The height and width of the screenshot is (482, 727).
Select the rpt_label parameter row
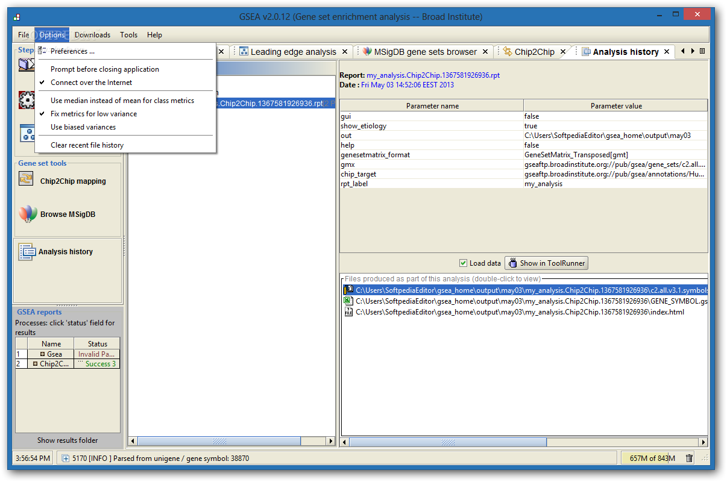tap(523, 184)
